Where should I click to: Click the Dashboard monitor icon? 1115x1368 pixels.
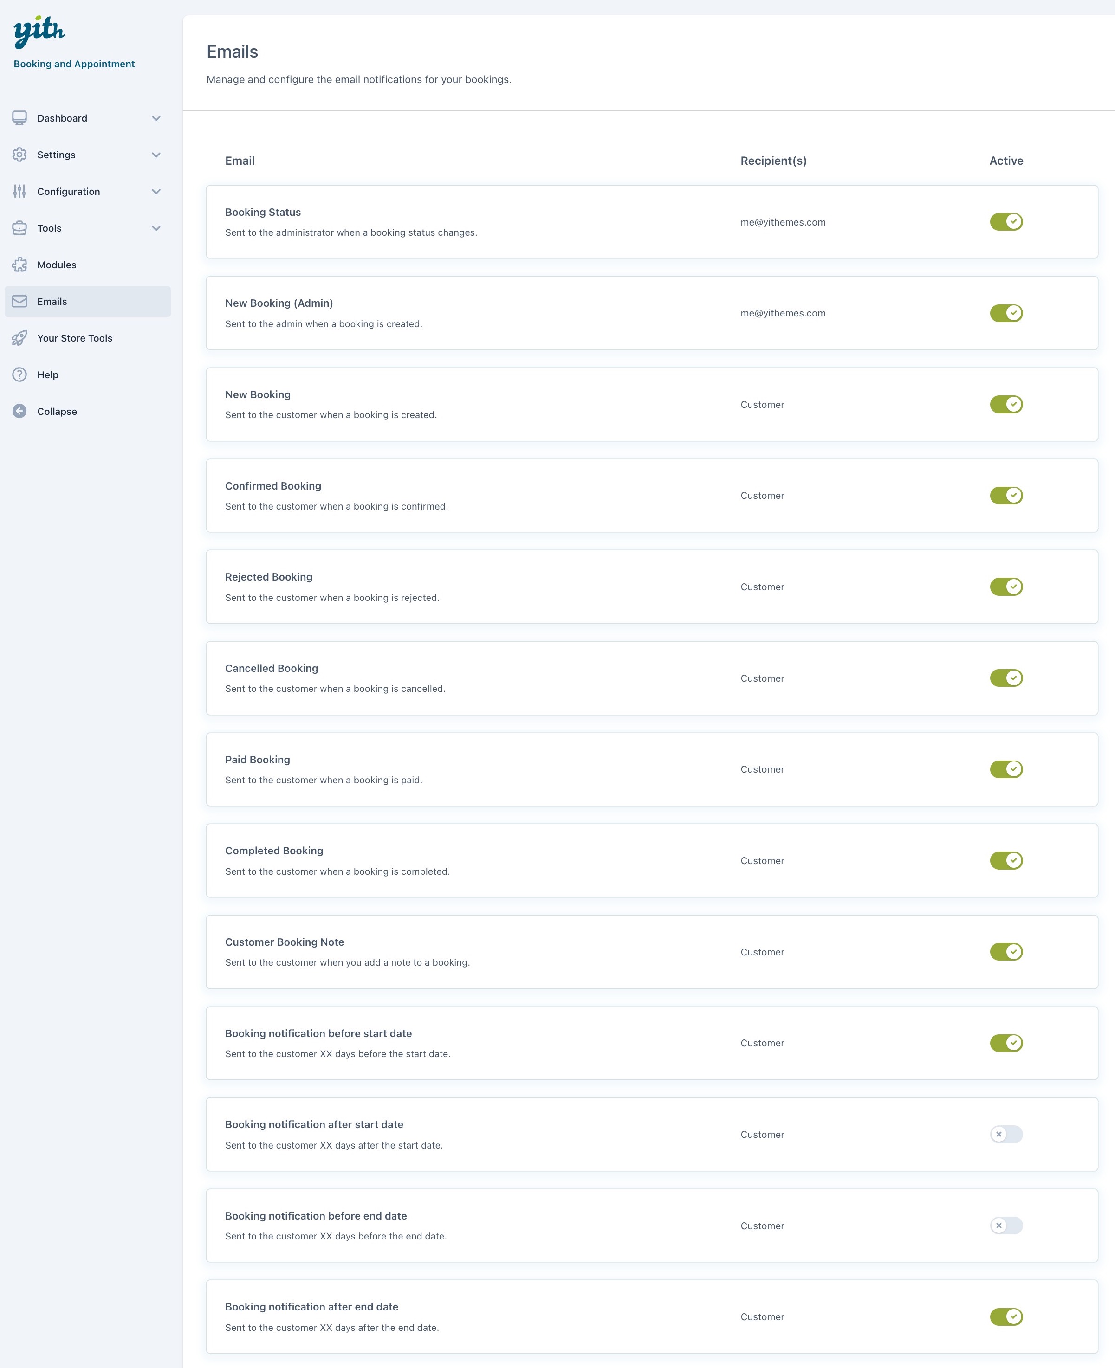point(19,118)
